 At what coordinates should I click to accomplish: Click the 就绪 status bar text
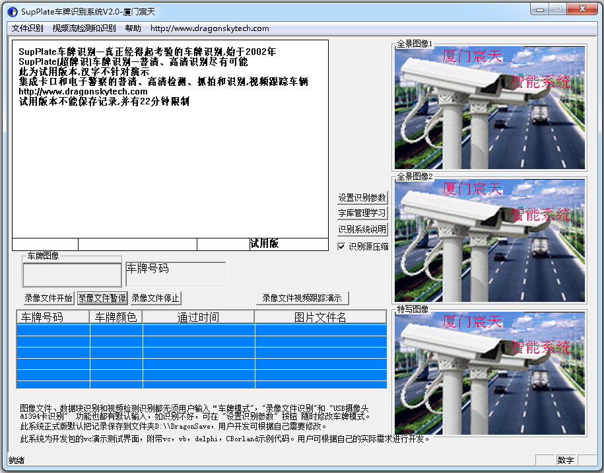[x=17, y=460]
